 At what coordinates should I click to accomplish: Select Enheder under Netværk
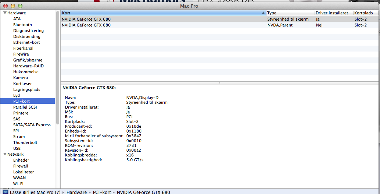click(x=21, y=160)
